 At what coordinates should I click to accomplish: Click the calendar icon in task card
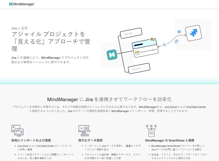(x=137, y=53)
